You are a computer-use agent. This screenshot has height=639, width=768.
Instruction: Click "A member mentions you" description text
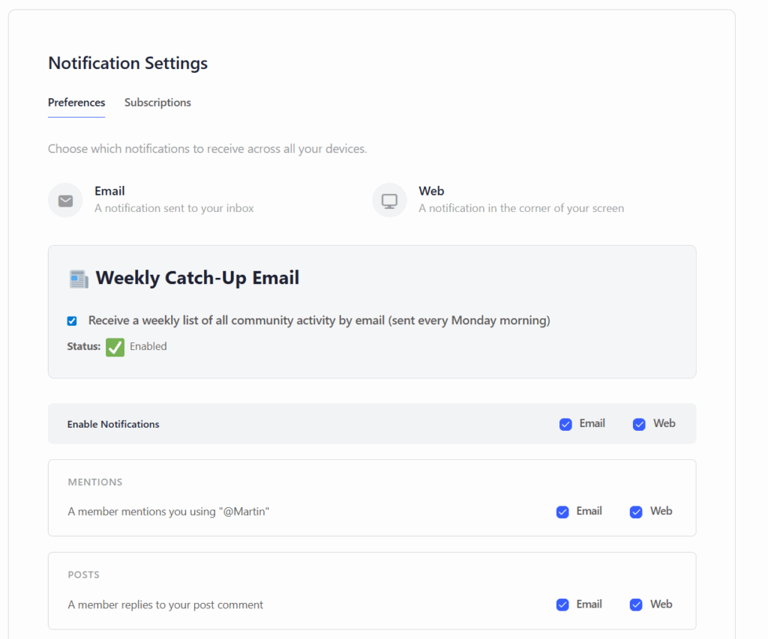[168, 512]
